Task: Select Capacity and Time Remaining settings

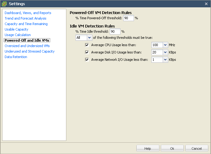Action: 26,24
